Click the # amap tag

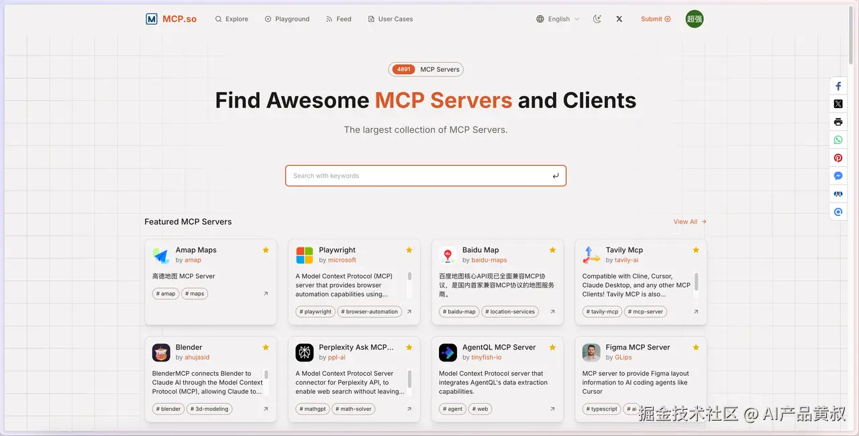tap(166, 294)
